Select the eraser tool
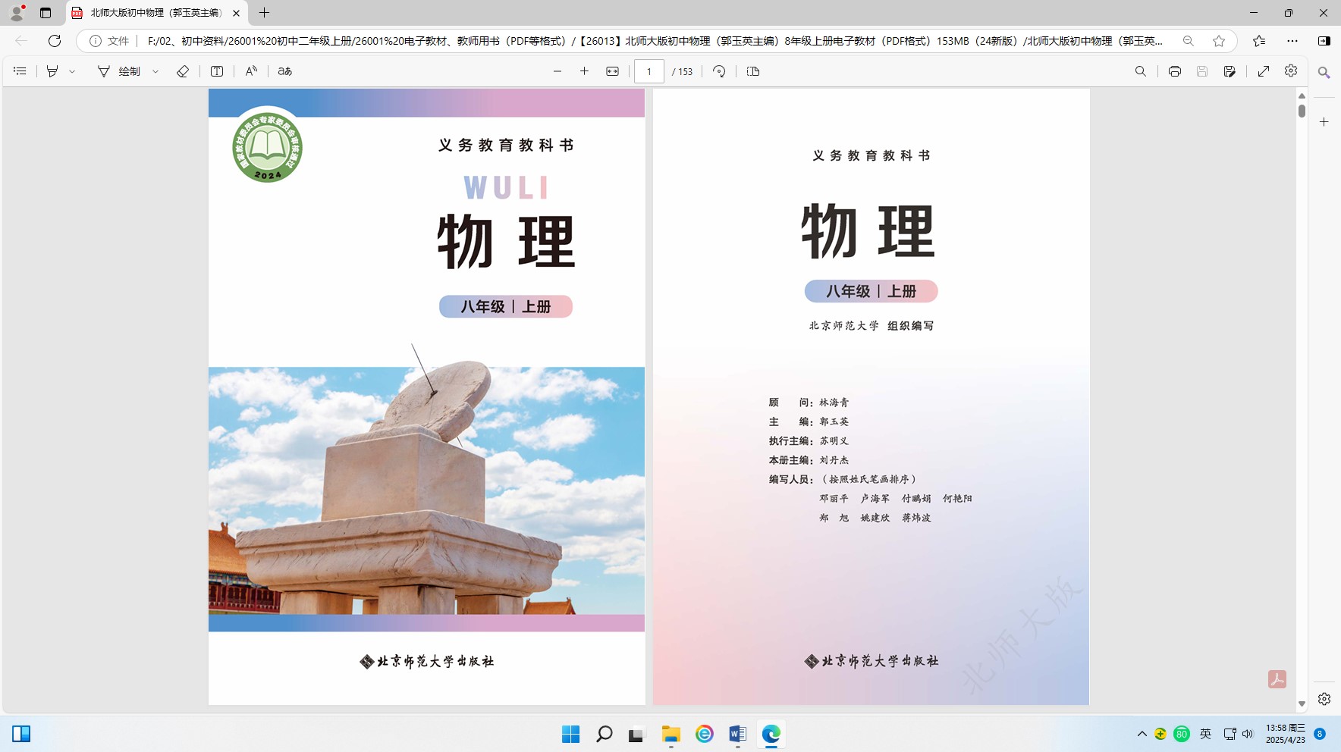Viewport: 1341px width, 752px height. point(183,71)
